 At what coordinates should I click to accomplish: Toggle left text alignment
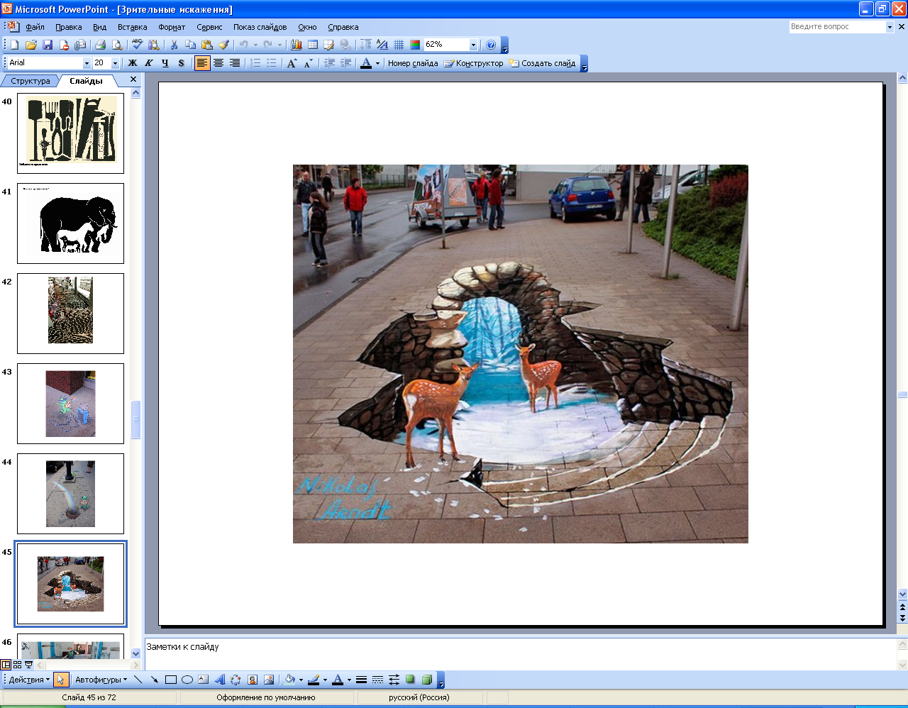pos(202,63)
